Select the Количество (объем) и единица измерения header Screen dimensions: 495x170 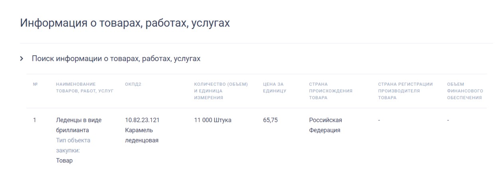pos(221,91)
